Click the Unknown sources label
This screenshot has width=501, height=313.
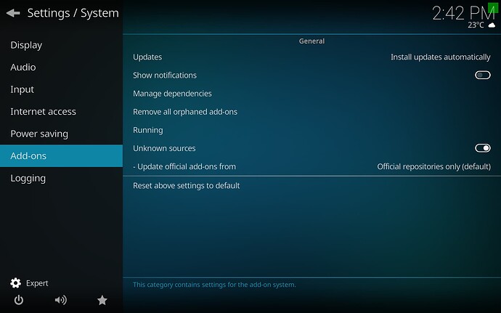(164, 148)
